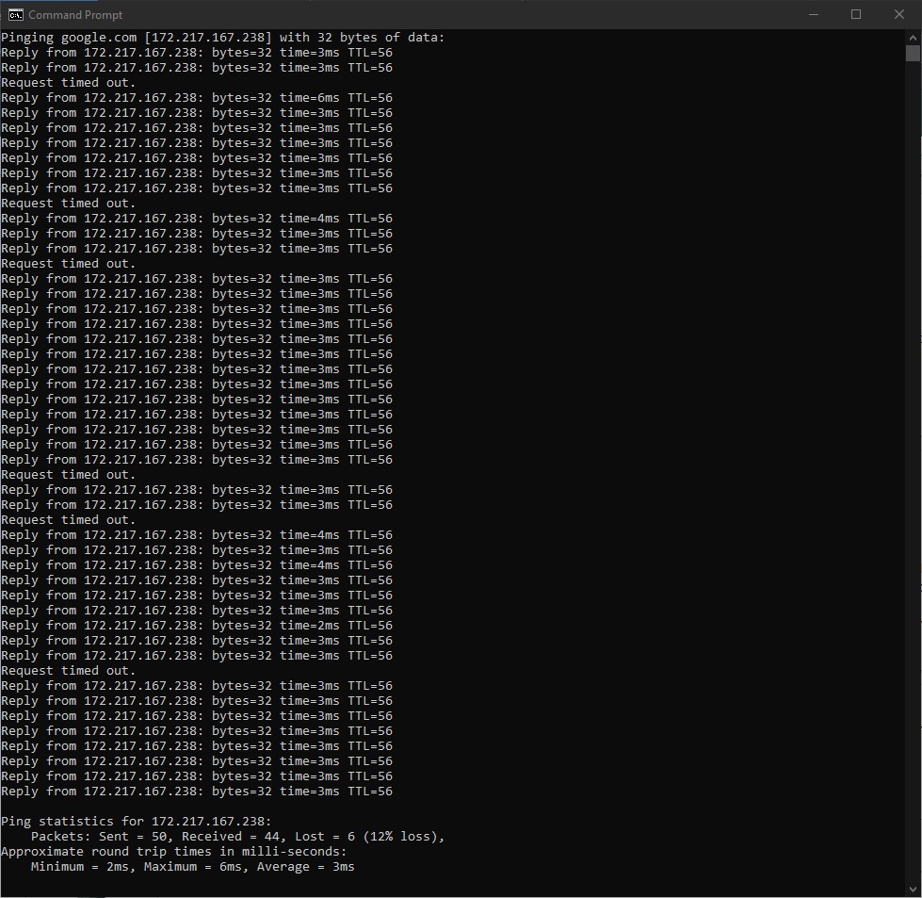
Task: Click the empty scrollbar track below the thumb
Action: tap(912, 471)
